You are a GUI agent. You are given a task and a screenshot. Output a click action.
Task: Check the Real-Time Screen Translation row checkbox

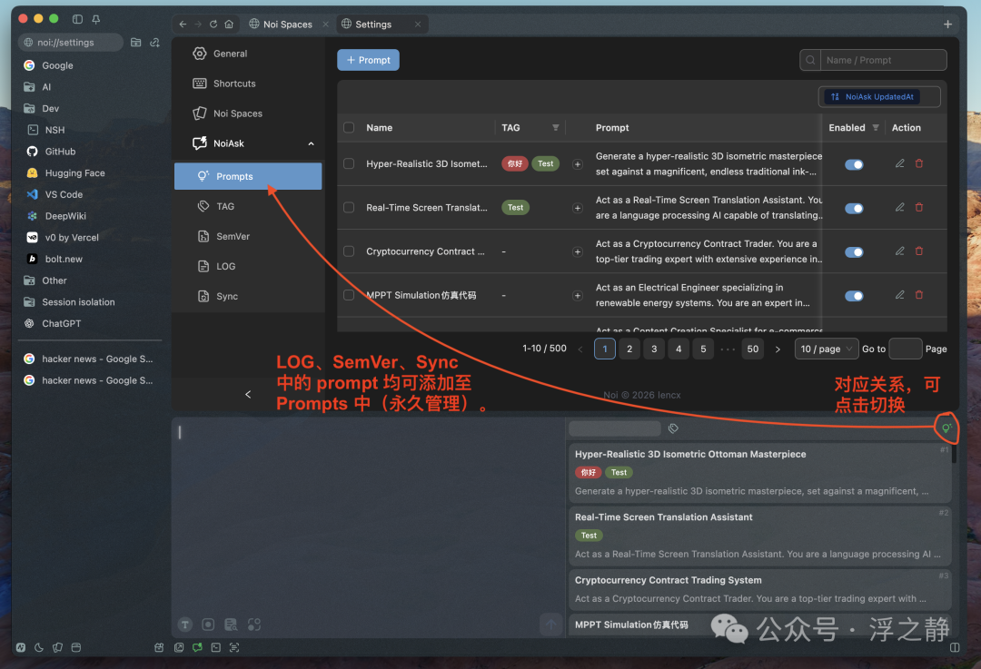coord(349,207)
